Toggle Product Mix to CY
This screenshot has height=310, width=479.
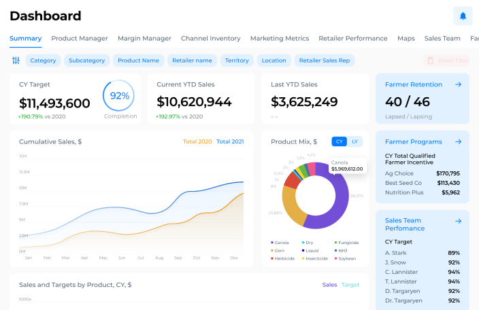(340, 141)
